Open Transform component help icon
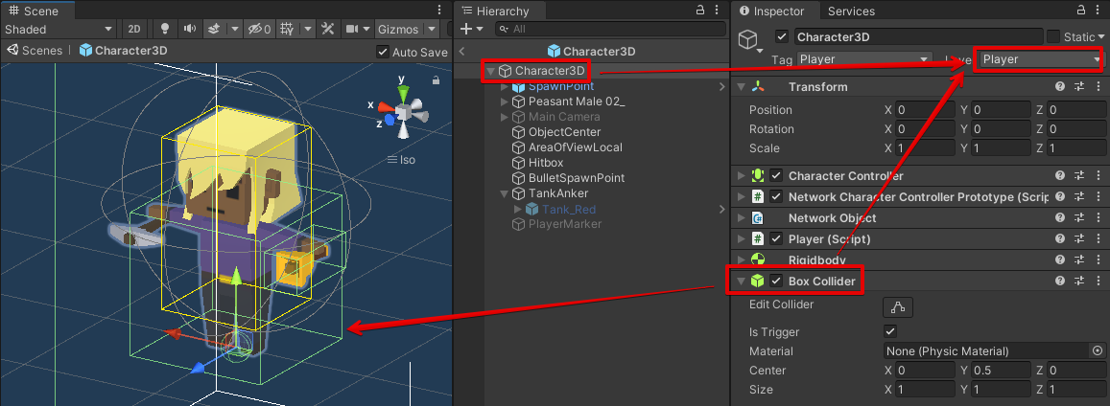The width and height of the screenshot is (1110, 406). (x=1060, y=86)
